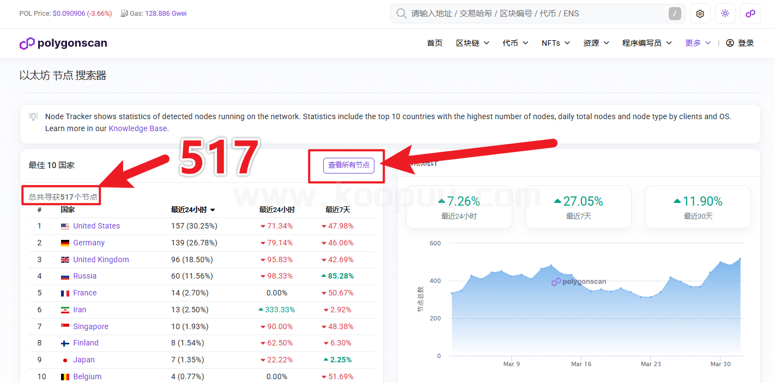Click the Polygon network logo button
775x383 pixels.
(750, 14)
